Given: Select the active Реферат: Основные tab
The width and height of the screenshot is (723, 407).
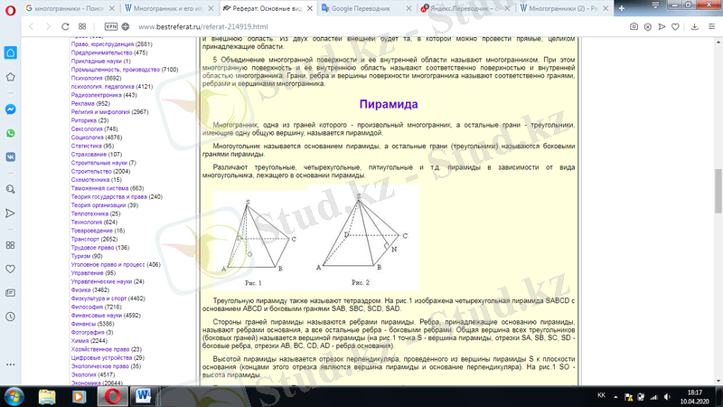Looking at the screenshot, I should 268,8.
